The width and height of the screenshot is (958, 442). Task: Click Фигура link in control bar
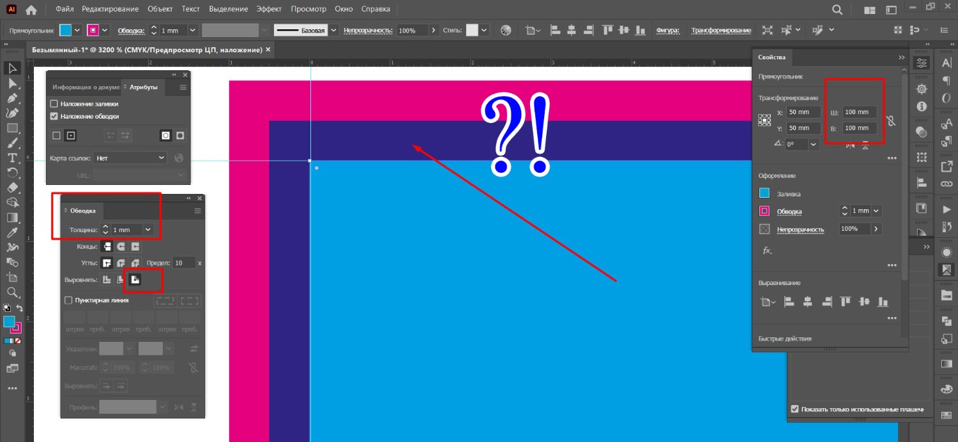667,31
